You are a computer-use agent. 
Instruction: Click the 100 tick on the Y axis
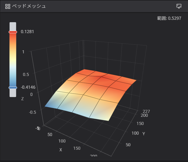coord(135,133)
